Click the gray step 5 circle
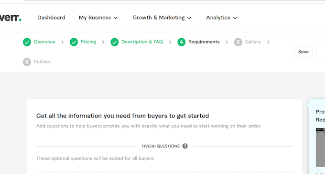Viewport: 325px width, 174px height. click(x=238, y=42)
